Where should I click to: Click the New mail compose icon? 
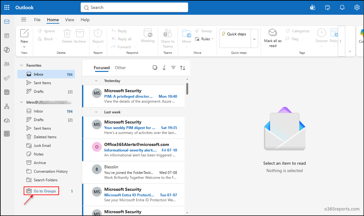[24, 33]
